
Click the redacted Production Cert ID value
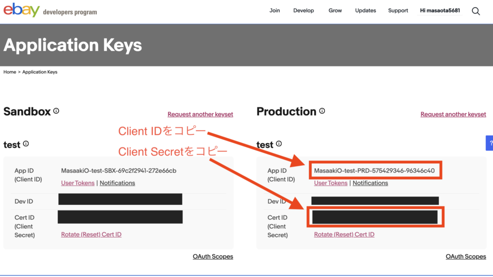(375, 217)
